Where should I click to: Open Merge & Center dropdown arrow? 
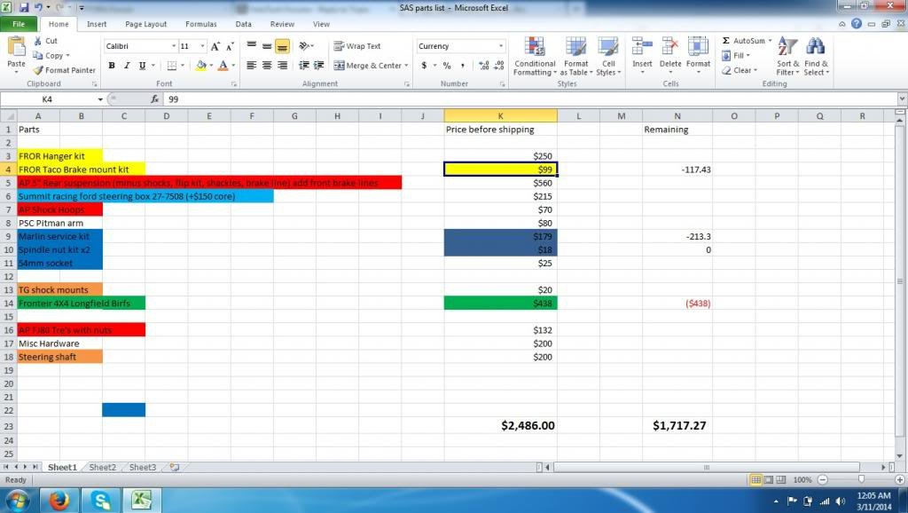coord(406,66)
